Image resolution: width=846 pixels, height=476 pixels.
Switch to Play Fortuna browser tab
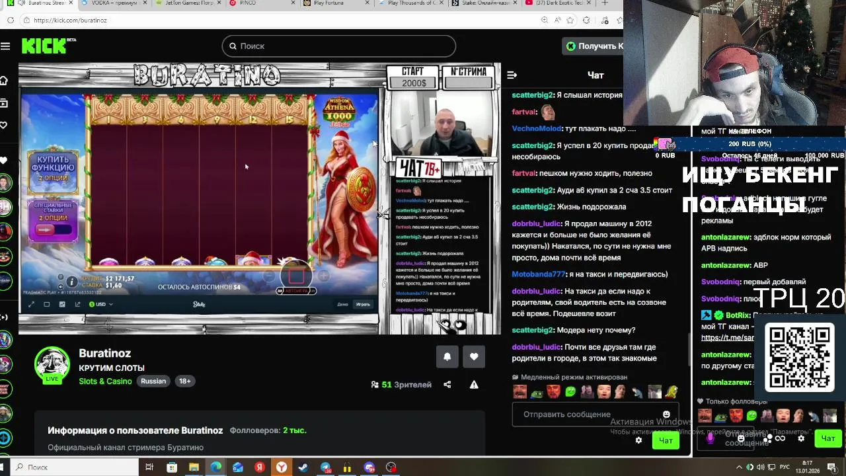pos(336,3)
